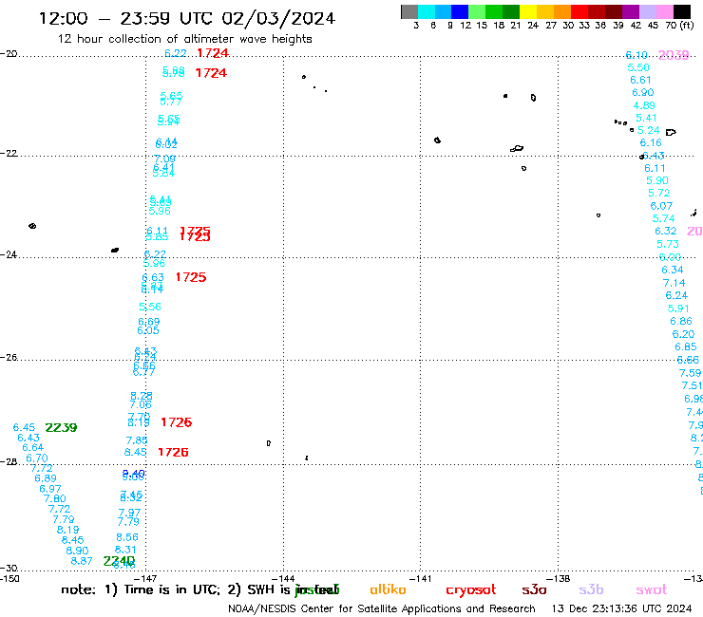Click the '13 Dec 23:13:36 UTC 2024' timestamp
Screen dimensions: 703x617
coord(621,609)
